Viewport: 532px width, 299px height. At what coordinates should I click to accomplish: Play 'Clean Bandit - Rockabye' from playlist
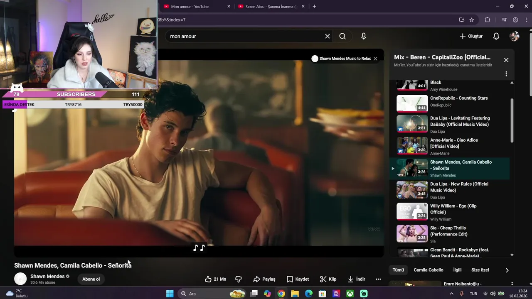coord(449,252)
